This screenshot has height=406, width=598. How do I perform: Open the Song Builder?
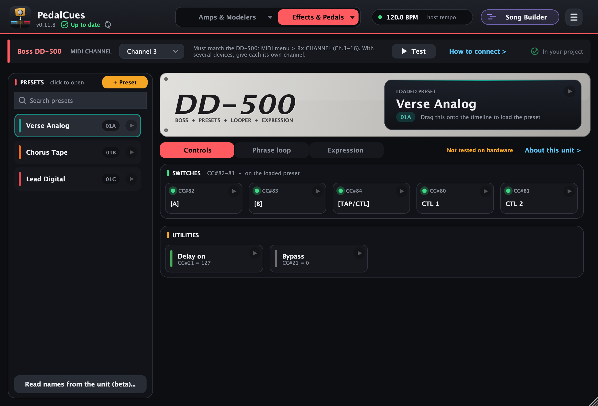click(x=520, y=17)
